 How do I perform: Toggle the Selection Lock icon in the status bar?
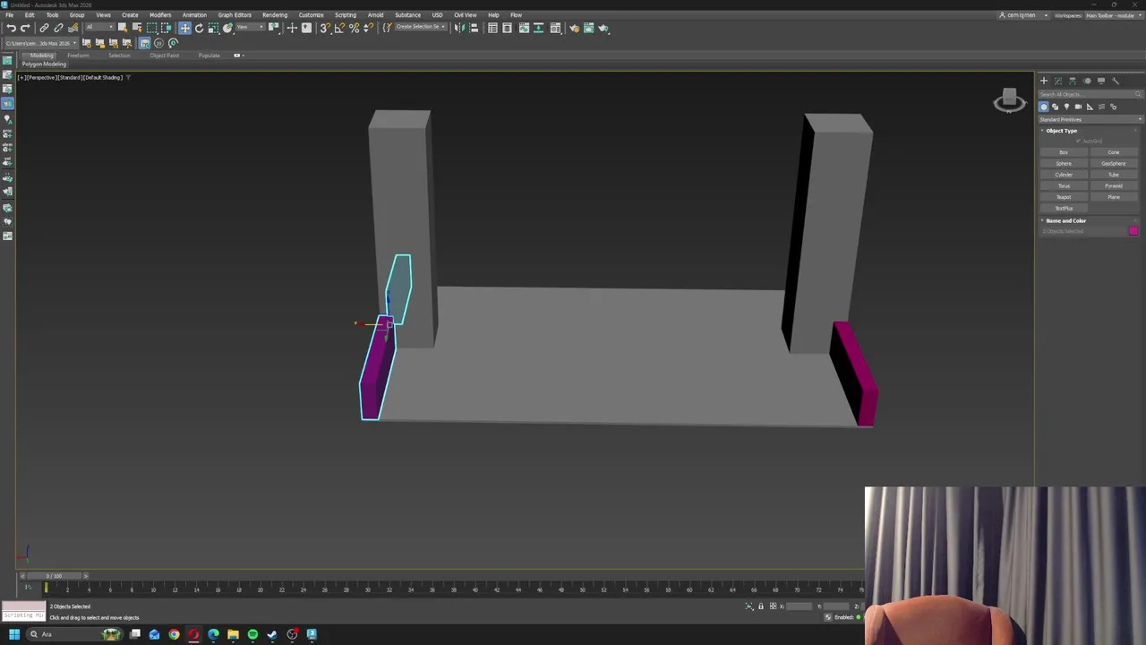point(761,606)
